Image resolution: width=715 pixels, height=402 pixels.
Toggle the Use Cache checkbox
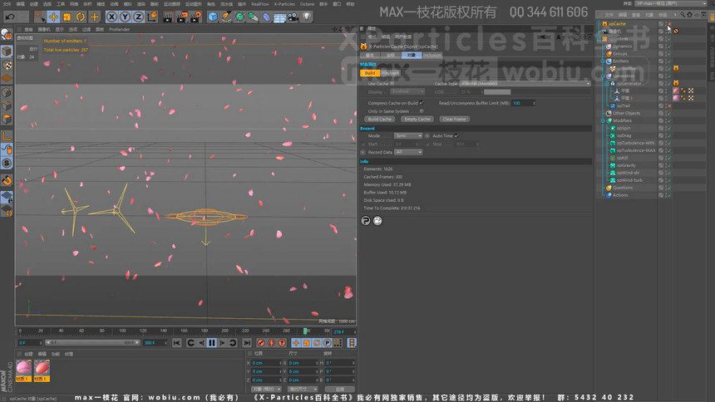coord(392,84)
